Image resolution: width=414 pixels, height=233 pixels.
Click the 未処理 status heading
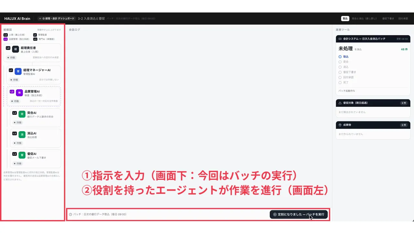345,49
